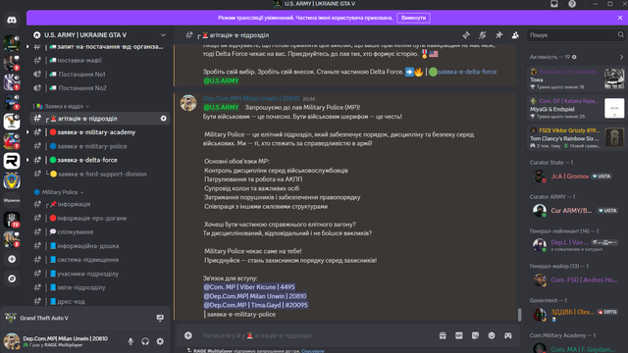This screenshot has width=628, height=353.
Task: Send a gift icon in message bar
Action: 443,335
